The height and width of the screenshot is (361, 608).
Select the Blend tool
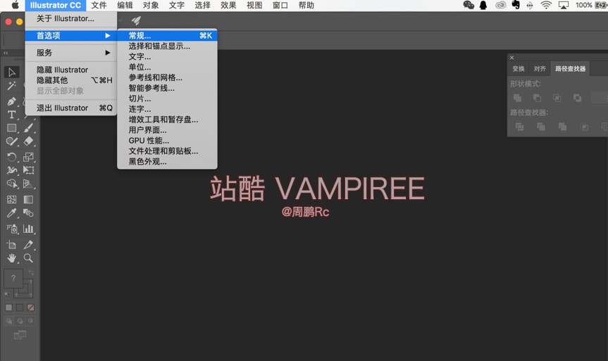pos(28,213)
